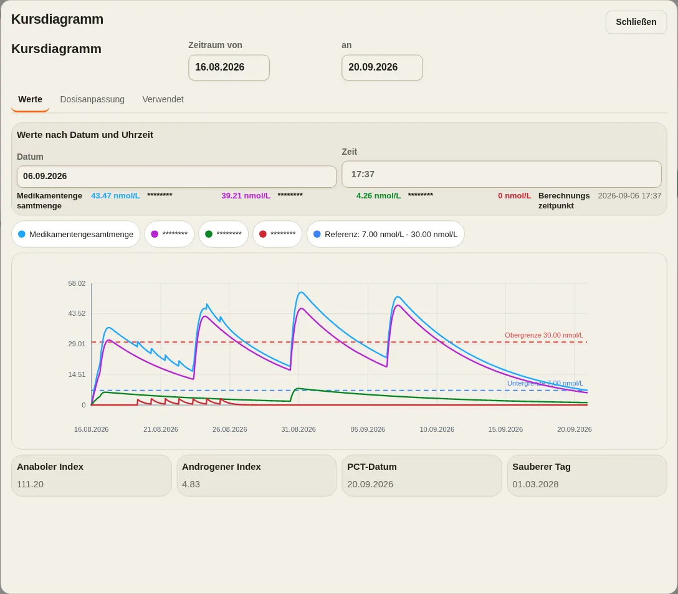This screenshot has height=594, width=678.
Task: Click the 58.02 y-axis label
Action: coord(77,283)
